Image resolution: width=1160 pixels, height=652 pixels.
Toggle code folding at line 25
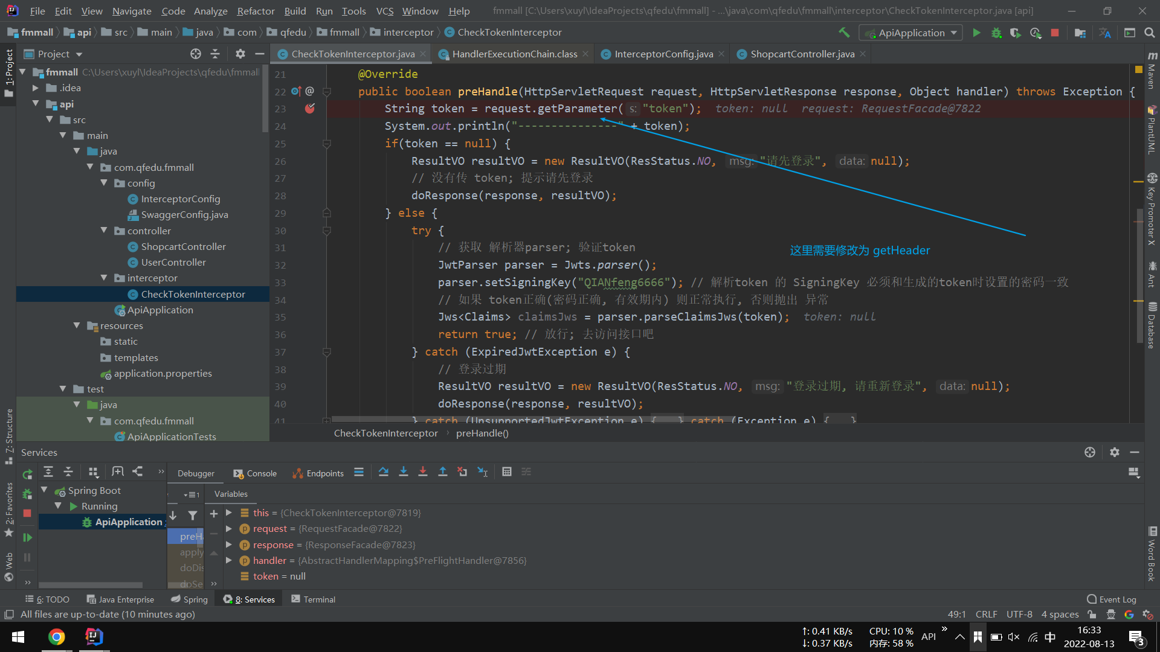pyautogui.click(x=327, y=144)
